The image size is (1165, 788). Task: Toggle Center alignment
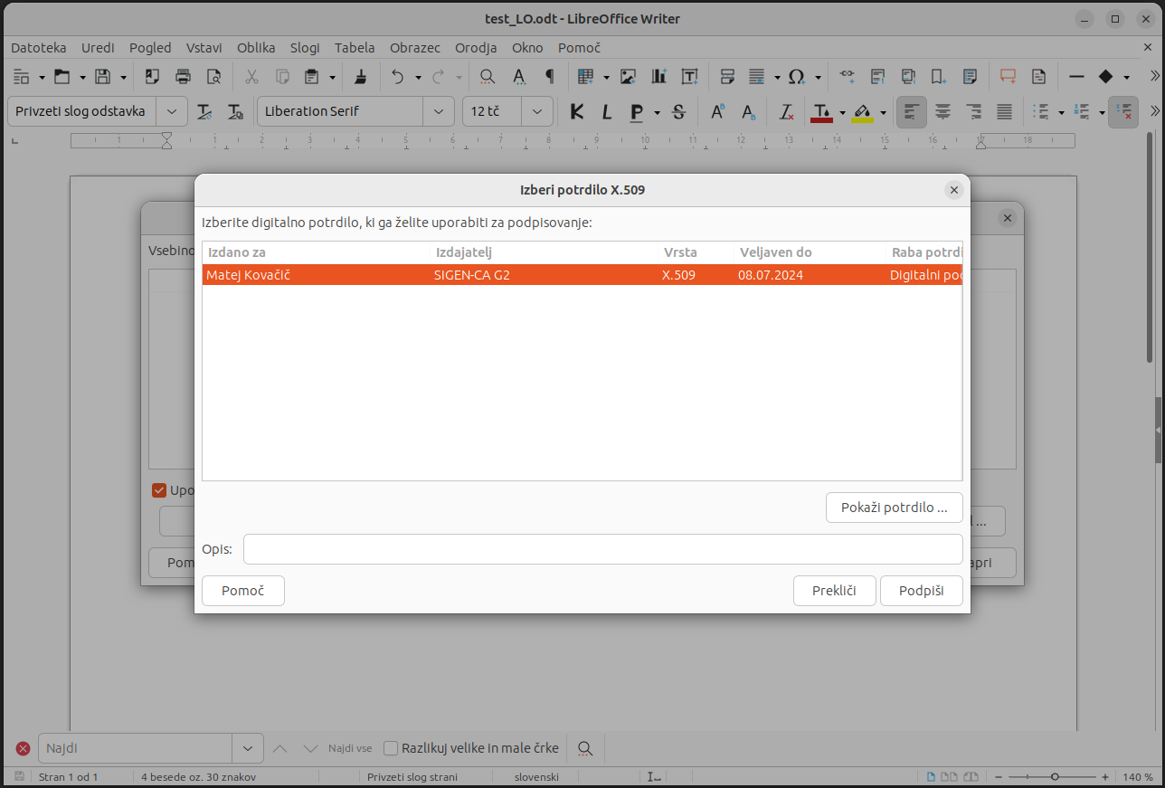coord(942,112)
